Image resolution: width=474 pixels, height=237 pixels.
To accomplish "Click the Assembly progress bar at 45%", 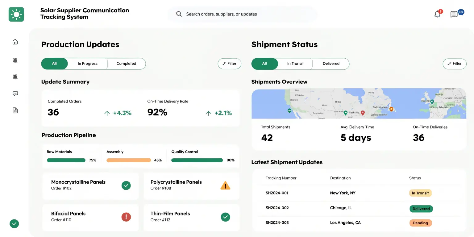I will point(128,160).
